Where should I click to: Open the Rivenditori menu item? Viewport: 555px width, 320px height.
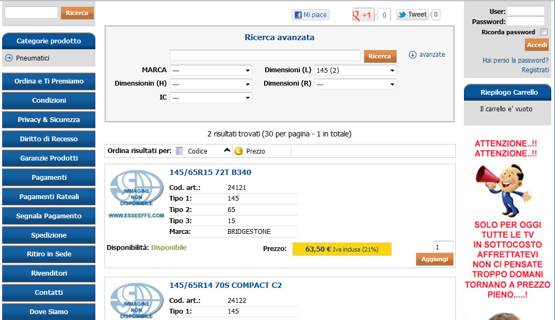click(49, 273)
